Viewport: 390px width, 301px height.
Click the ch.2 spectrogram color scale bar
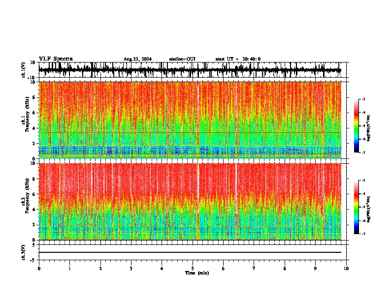(356, 207)
